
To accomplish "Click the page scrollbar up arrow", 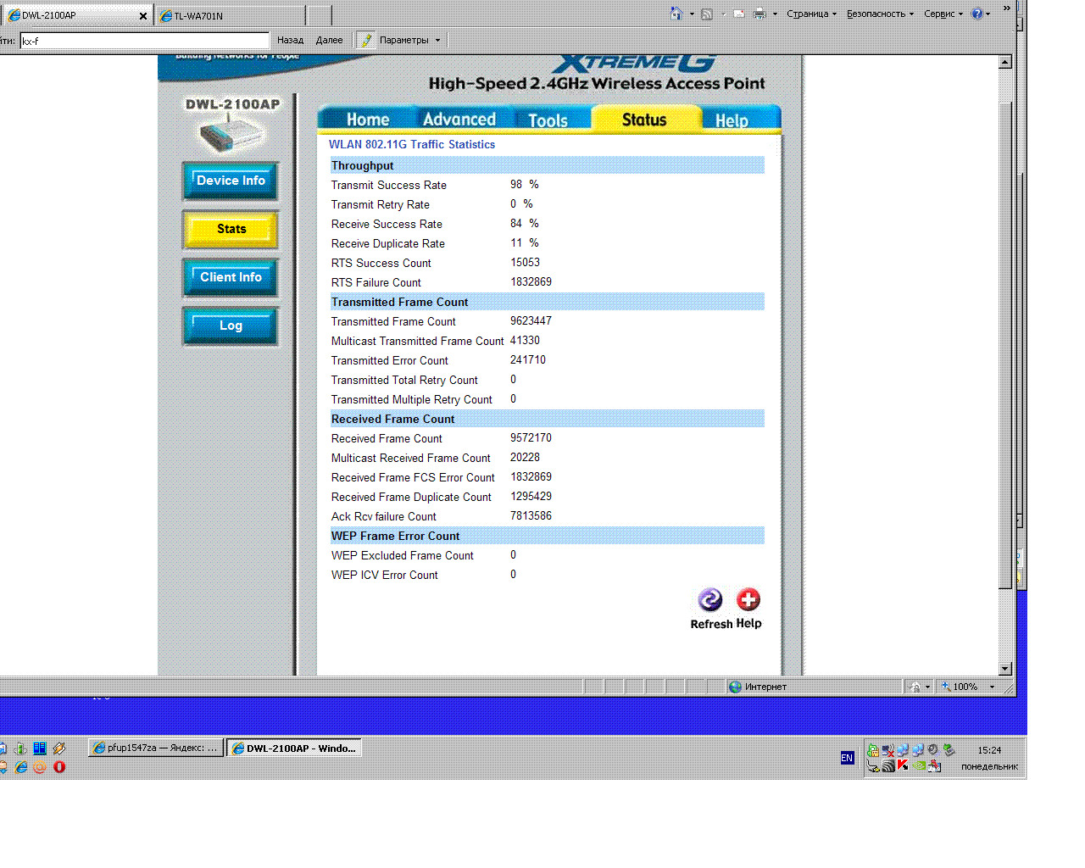I will pyautogui.click(x=1005, y=62).
